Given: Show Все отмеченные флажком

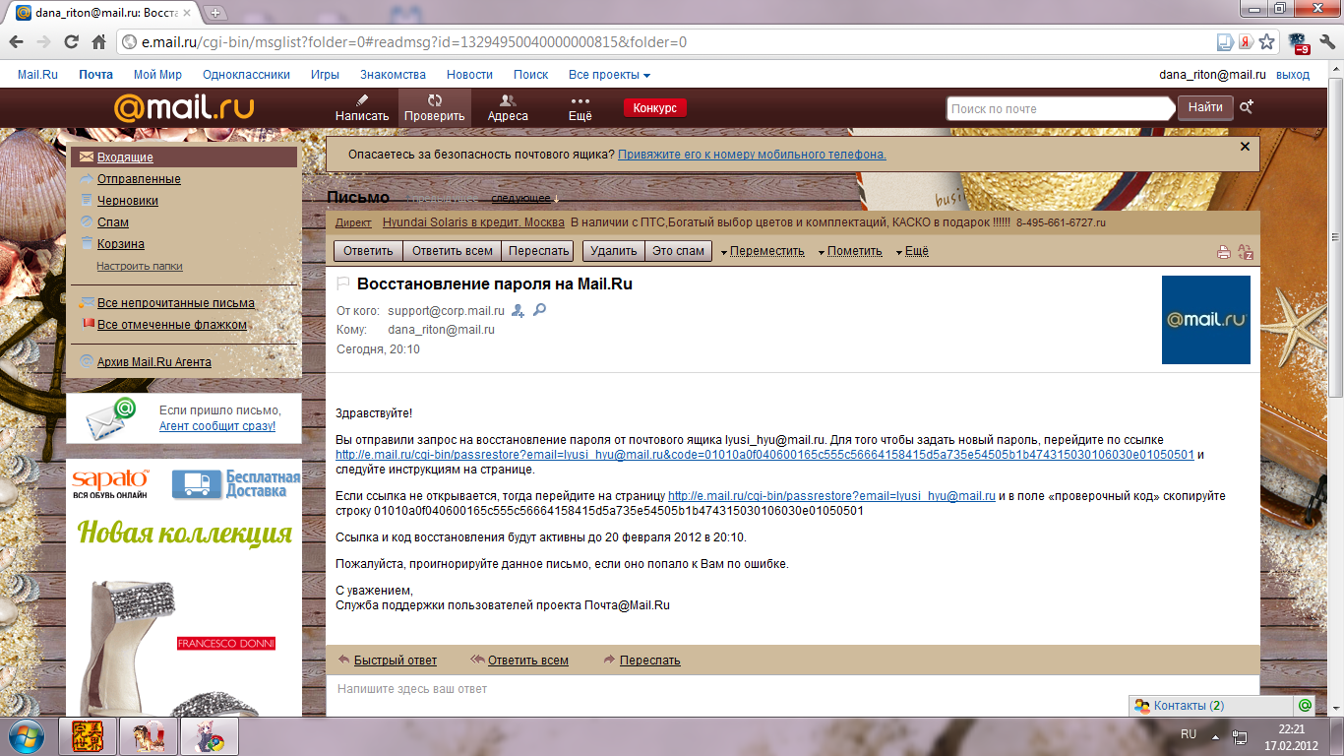Looking at the screenshot, I should [172, 325].
